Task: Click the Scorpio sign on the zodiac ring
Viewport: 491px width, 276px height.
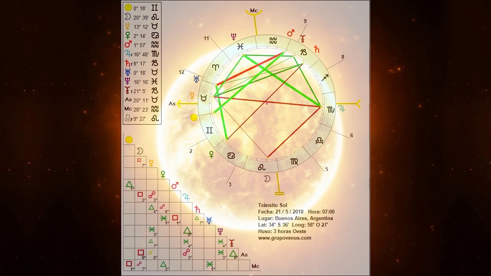Action: [x=330, y=110]
